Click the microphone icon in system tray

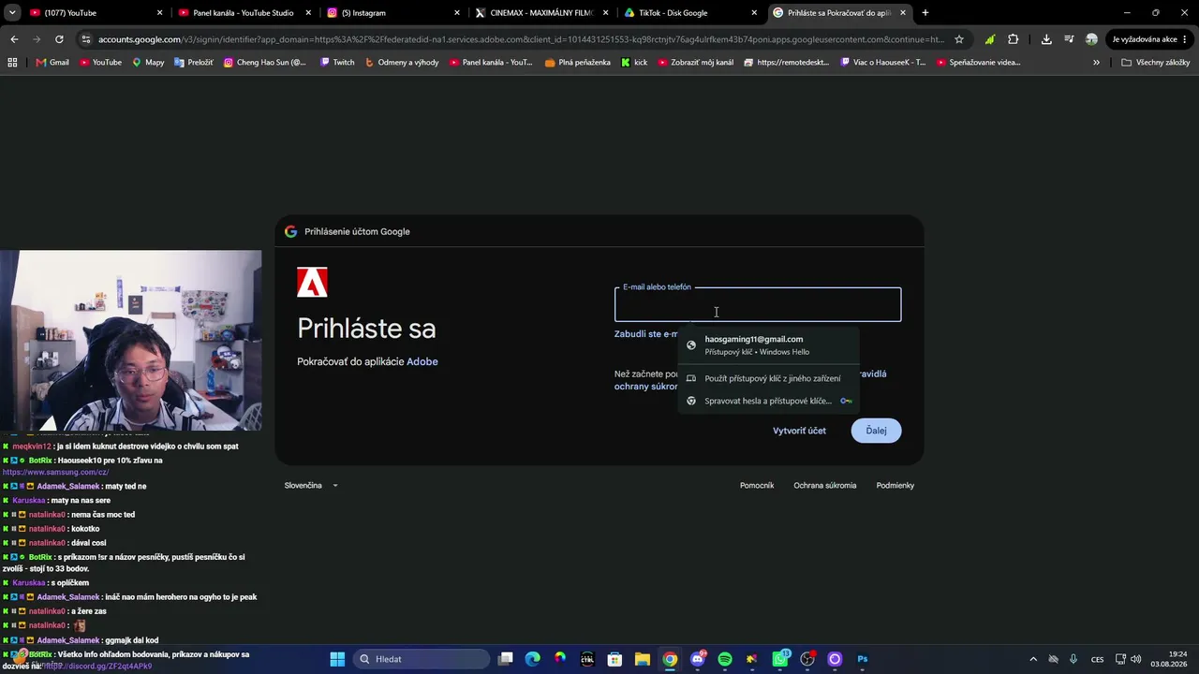pyautogui.click(x=1073, y=659)
